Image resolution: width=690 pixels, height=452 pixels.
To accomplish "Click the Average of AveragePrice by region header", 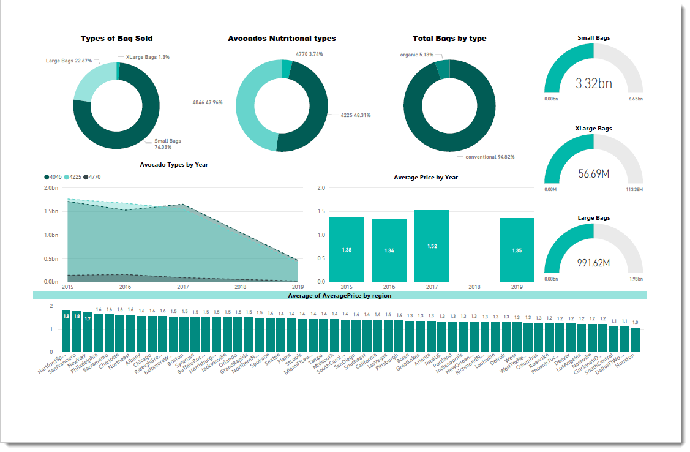I will (339, 295).
